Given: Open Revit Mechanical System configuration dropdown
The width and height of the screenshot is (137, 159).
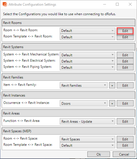Looking at the screenshot, I should pos(87,55).
